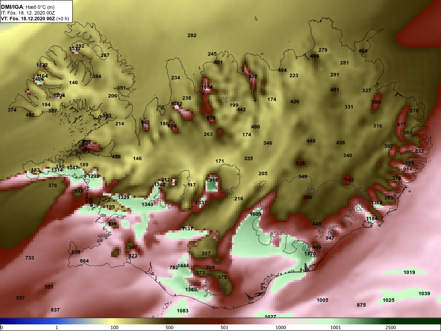The height and width of the screenshot is (331, 441).
Task: Click the 'VT: Fös. 18.12.2020 00Z (+0 h)' line
Action: click(x=35, y=19)
